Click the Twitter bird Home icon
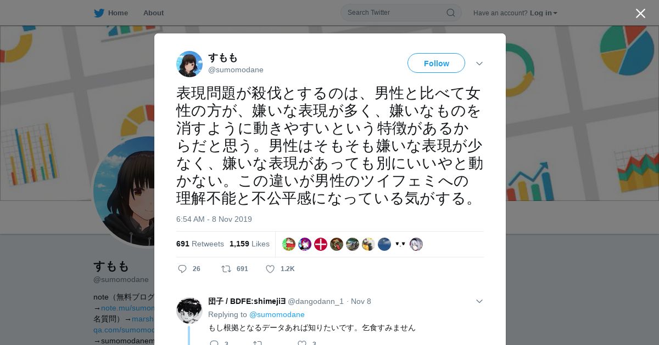Screen dimensions: 659x345 pyautogui.click(x=99, y=13)
